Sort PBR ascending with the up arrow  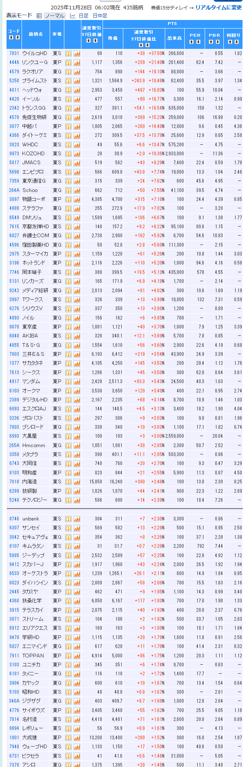tap(212, 42)
